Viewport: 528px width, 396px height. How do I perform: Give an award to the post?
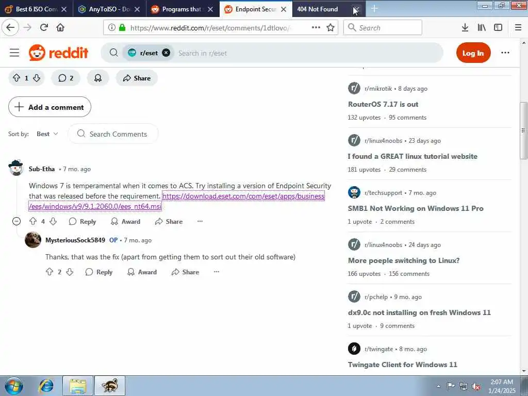pos(98,78)
